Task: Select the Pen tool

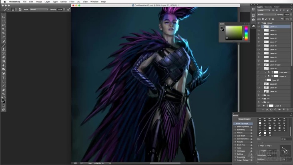Action: [x=3, y=74]
